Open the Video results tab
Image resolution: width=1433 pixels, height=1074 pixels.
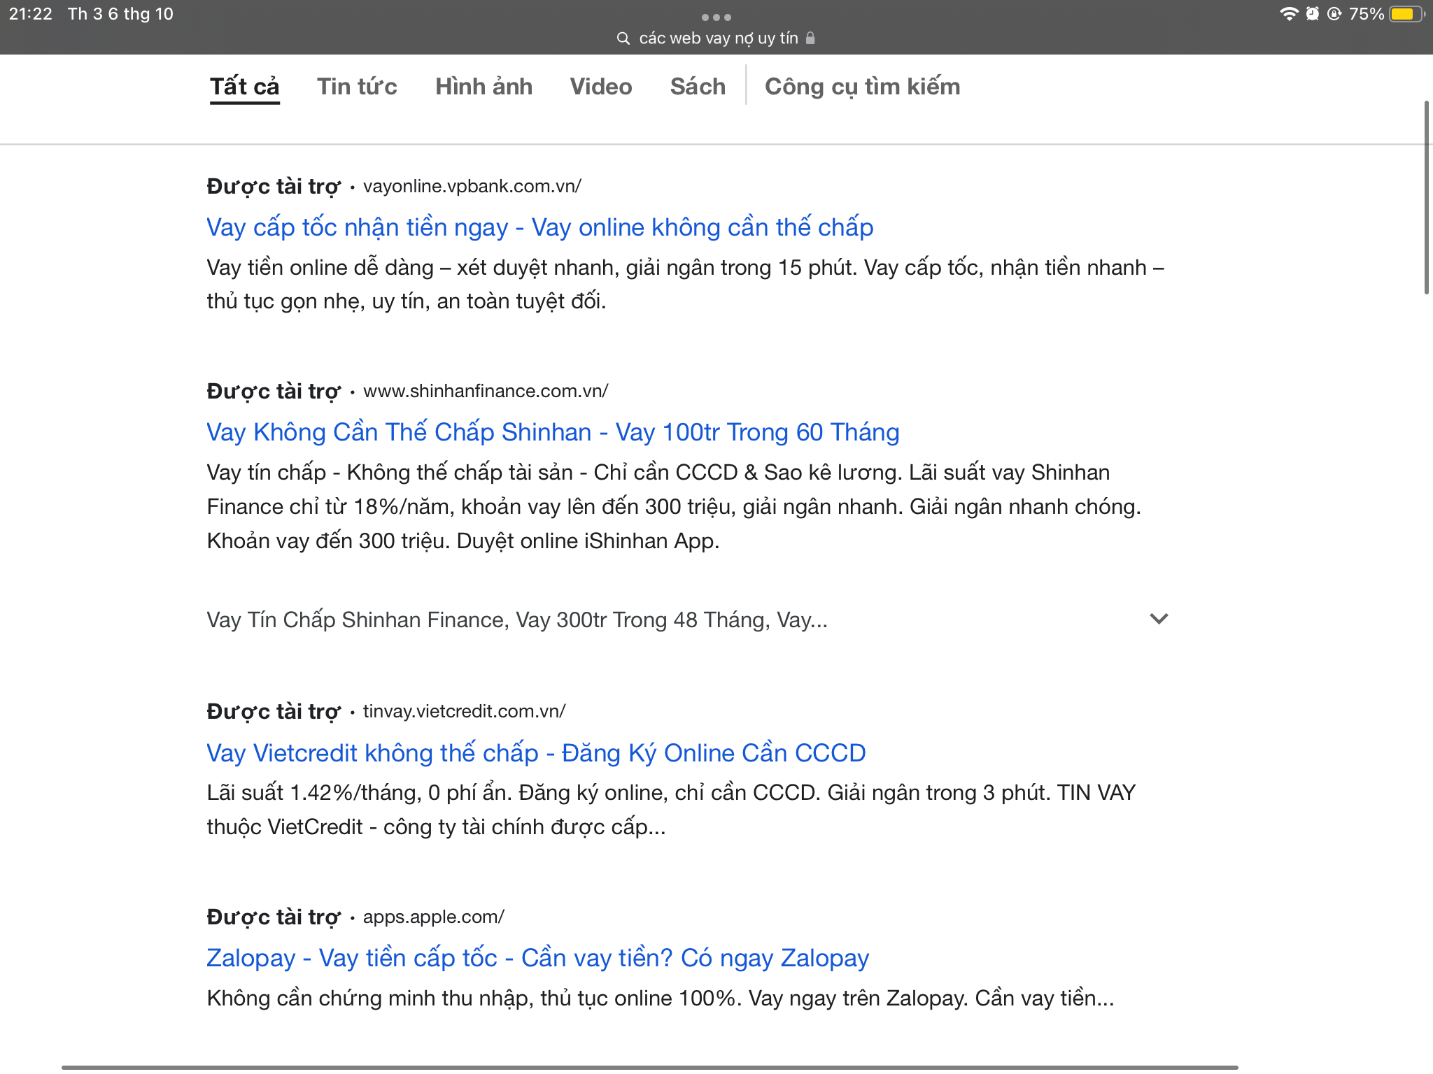tap(601, 87)
